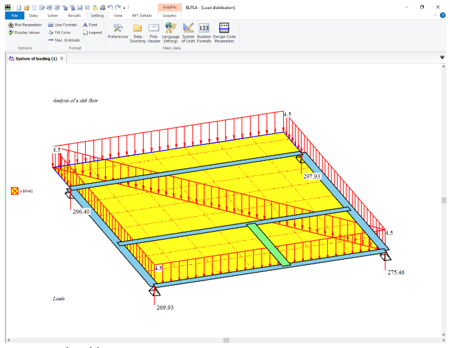Open Fill Color settings

[x=59, y=32]
